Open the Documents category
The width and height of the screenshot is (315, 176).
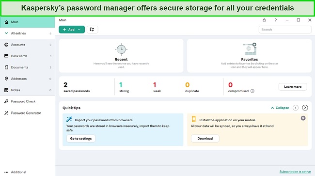[x=27, y=67]
